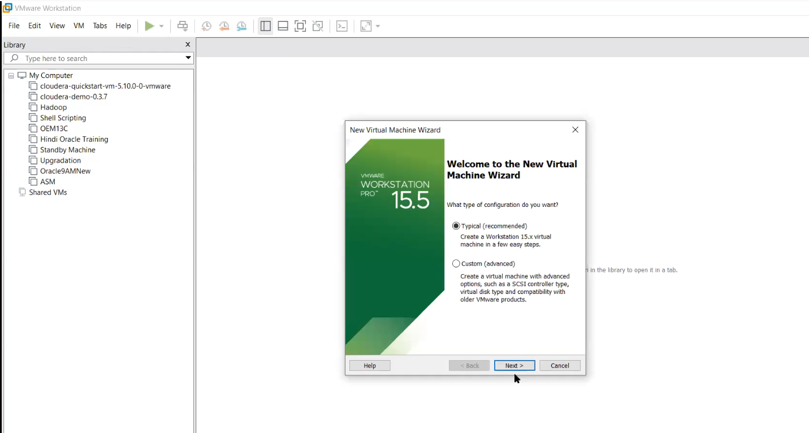This screenshot has height=433, width=809.
Task: Click the Stretch Guest display icon
Action: [x=366, y=26]
